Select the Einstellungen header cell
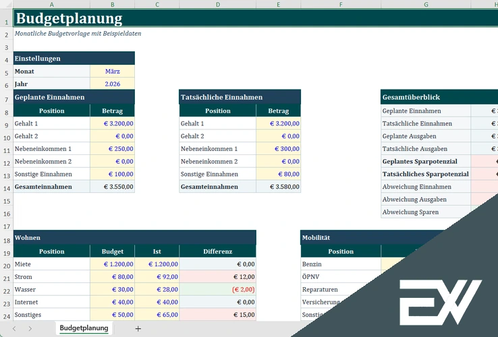Viewport: 498px width, 337px height. (x=74, y=59)
